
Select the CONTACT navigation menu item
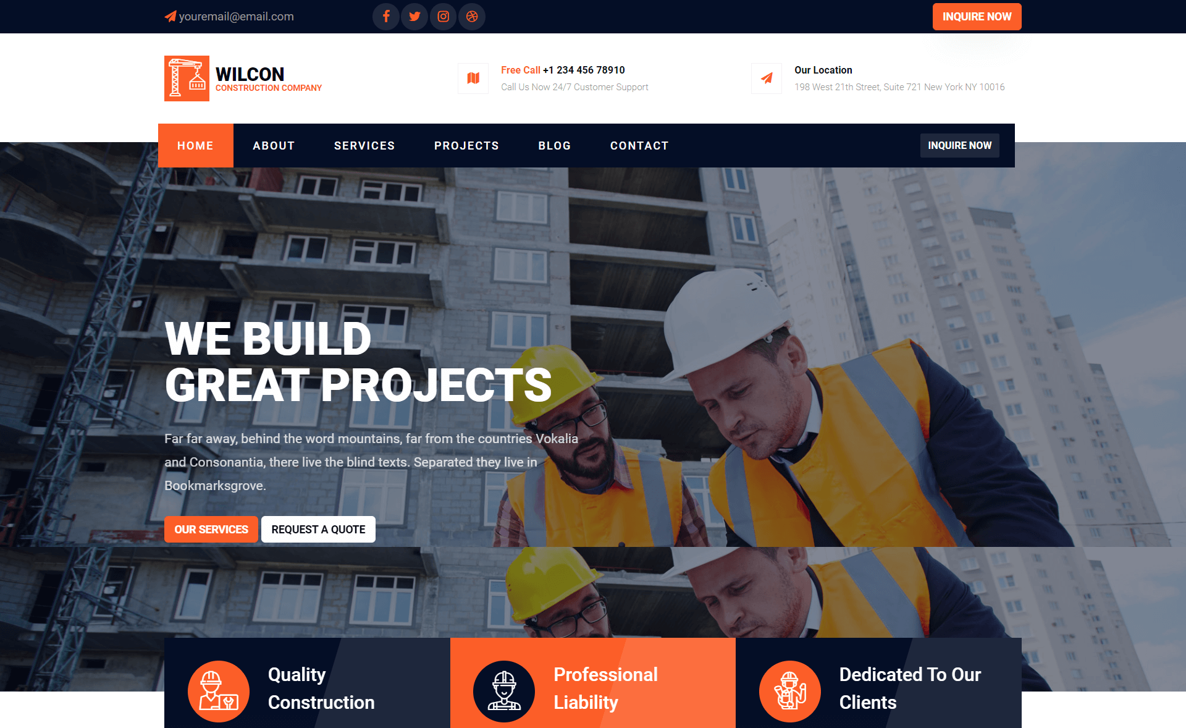(x=639, y=144)
